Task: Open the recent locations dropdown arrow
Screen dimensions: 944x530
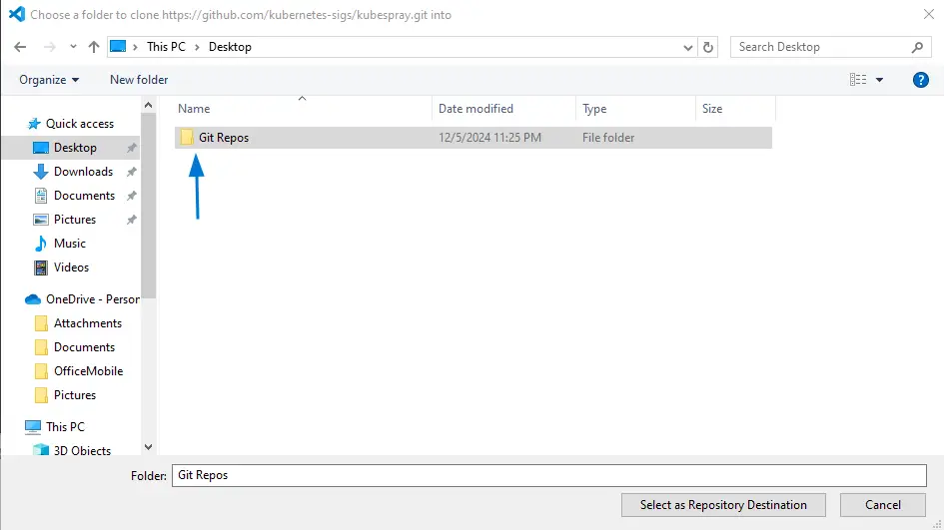Action: (x=73, y=47)
